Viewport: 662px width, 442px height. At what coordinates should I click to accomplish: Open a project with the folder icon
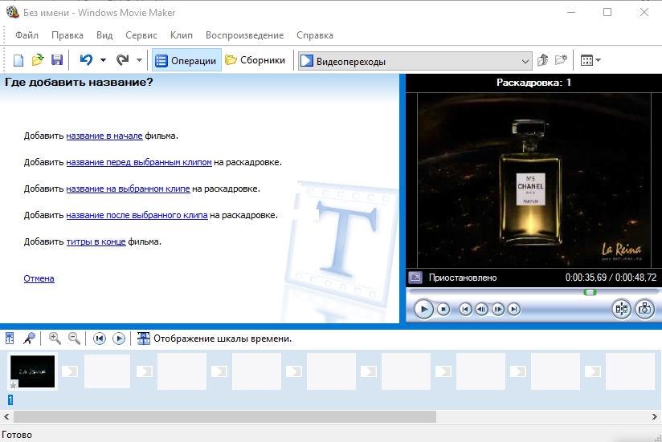[38, 60]
